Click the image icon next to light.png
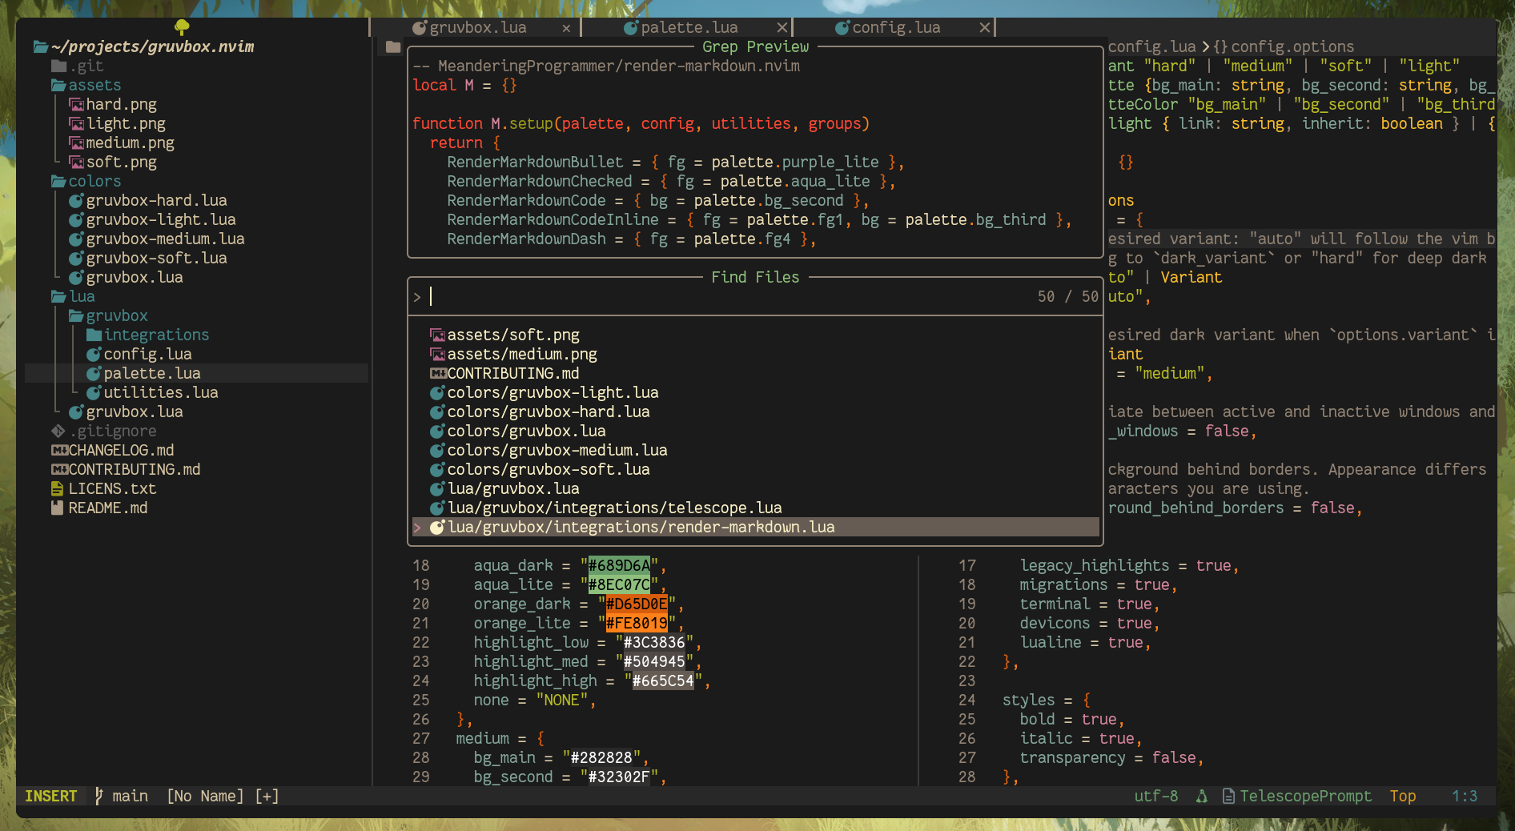This screenshot has width=1515, height=831. coord(77,124)
